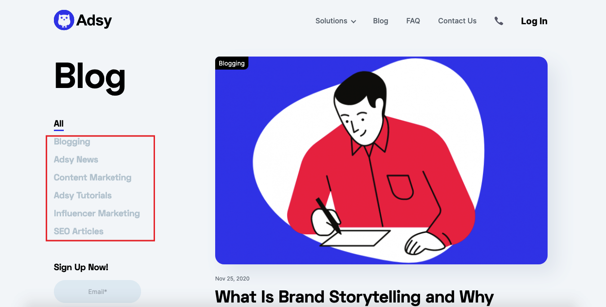Open the featured article illustration thumbnail
This screenshot has height=307, width=606.
coord(381,160)
